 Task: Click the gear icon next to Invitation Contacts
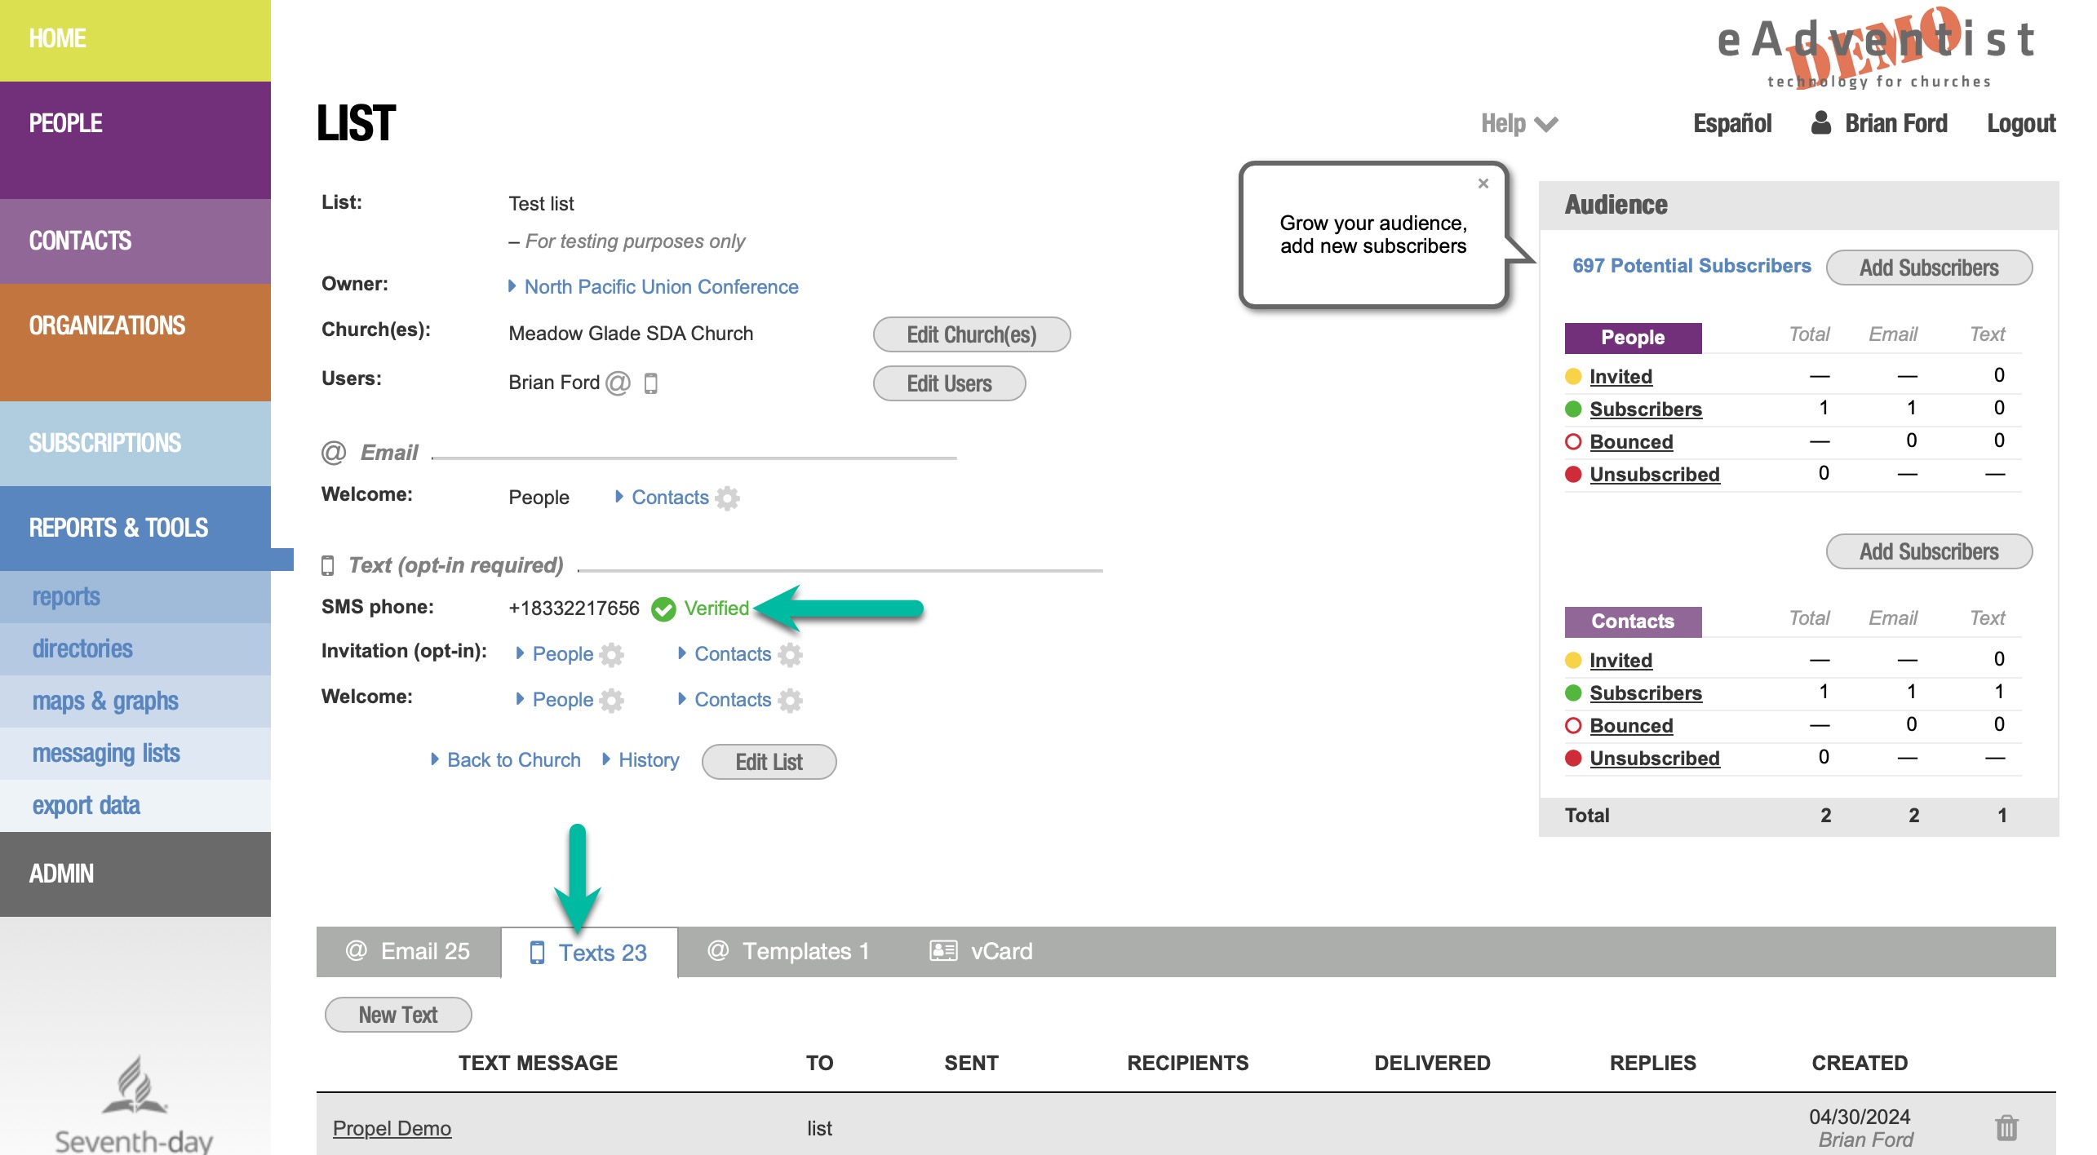pyautogui.click(x=790, y=654)
